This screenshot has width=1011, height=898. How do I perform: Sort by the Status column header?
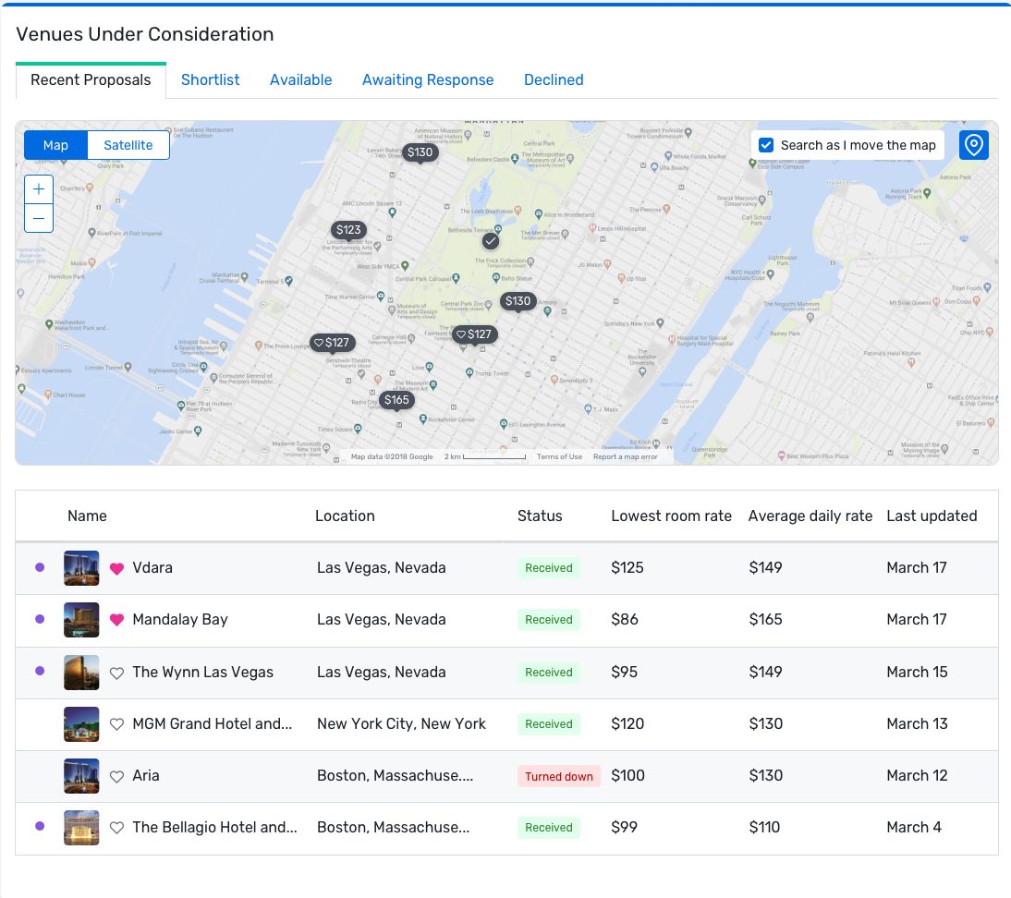540,516
